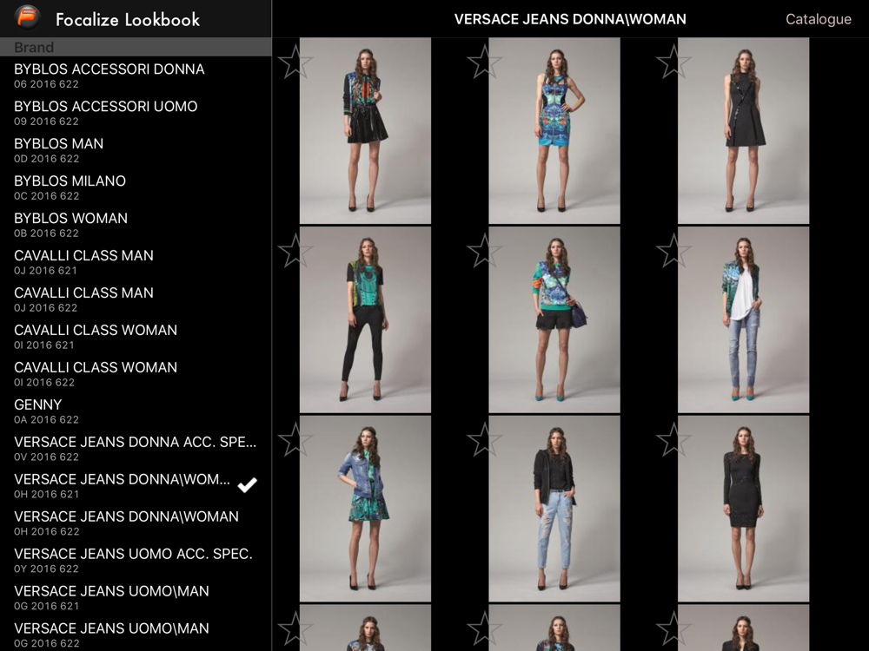Screen dimensions: 869x651
Task: Open photo of printed jacket with black skirt
Action: point(365,131)
